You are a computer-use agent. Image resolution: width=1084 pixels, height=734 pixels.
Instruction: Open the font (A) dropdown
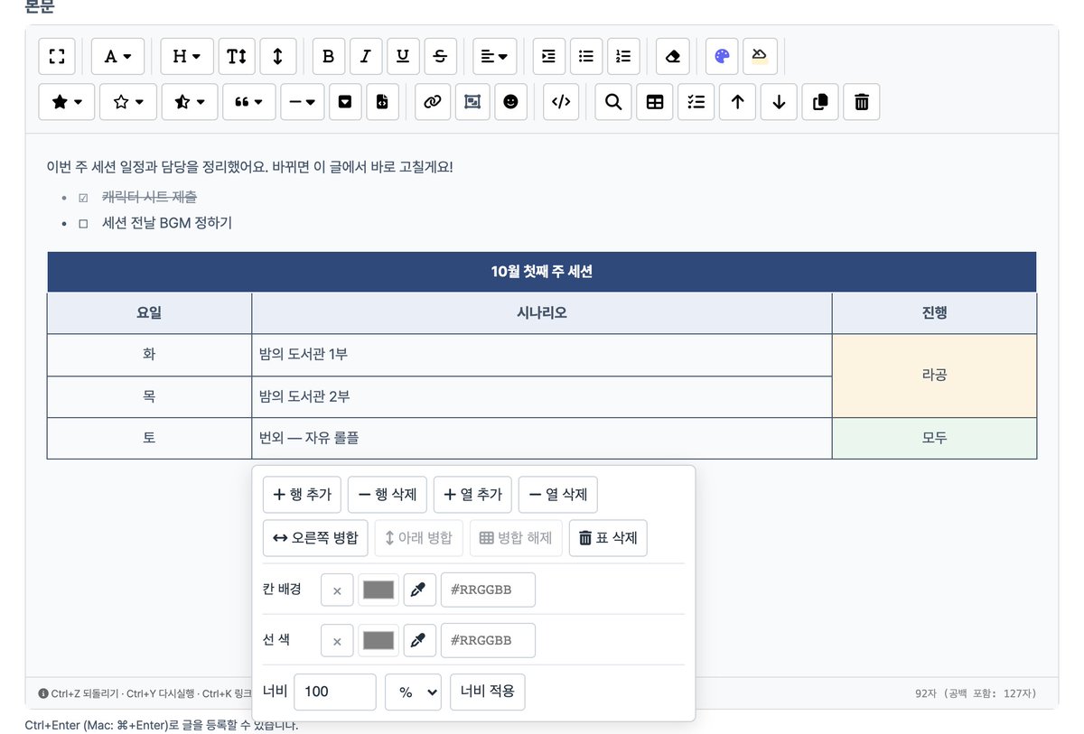tap(117, 56)
